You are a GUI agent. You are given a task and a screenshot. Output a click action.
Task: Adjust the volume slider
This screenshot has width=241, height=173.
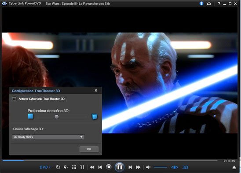(x=161, y=167)
